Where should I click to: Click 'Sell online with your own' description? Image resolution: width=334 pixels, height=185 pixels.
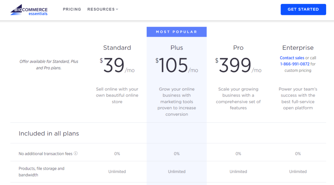pyautogui.click(x=117, y=95)
